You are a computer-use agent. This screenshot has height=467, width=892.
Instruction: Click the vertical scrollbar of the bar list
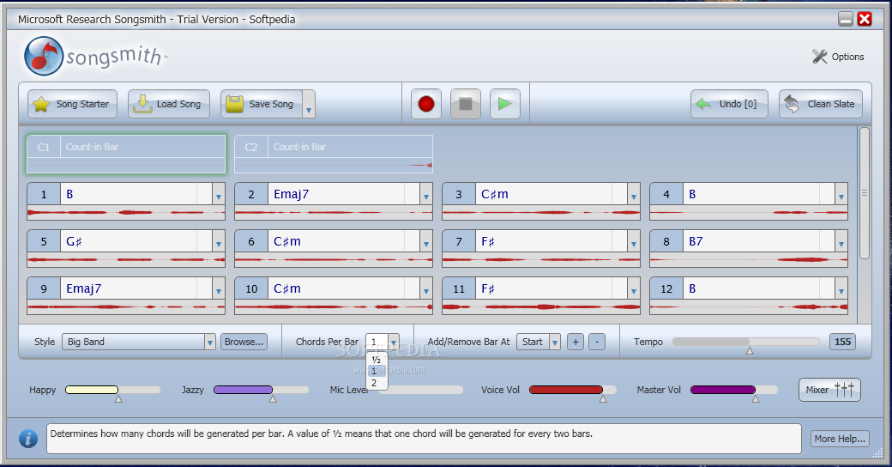pyautogui.click(x=865, y=194)
